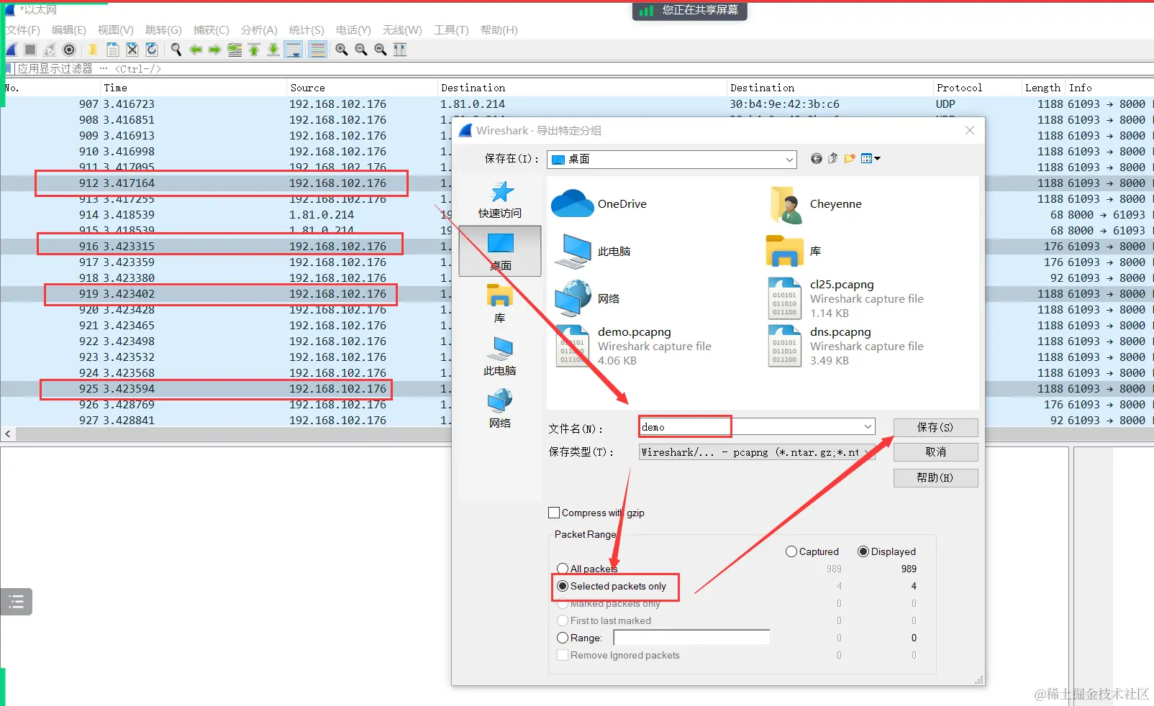This screenshot has height=706, width=1154.
Task: Reload this capture file icon
Action: (x=151, y=50)
